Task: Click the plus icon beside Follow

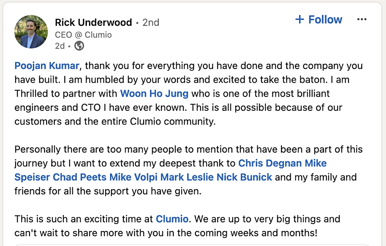Action: pyautogui.click(x=299, y=19)
